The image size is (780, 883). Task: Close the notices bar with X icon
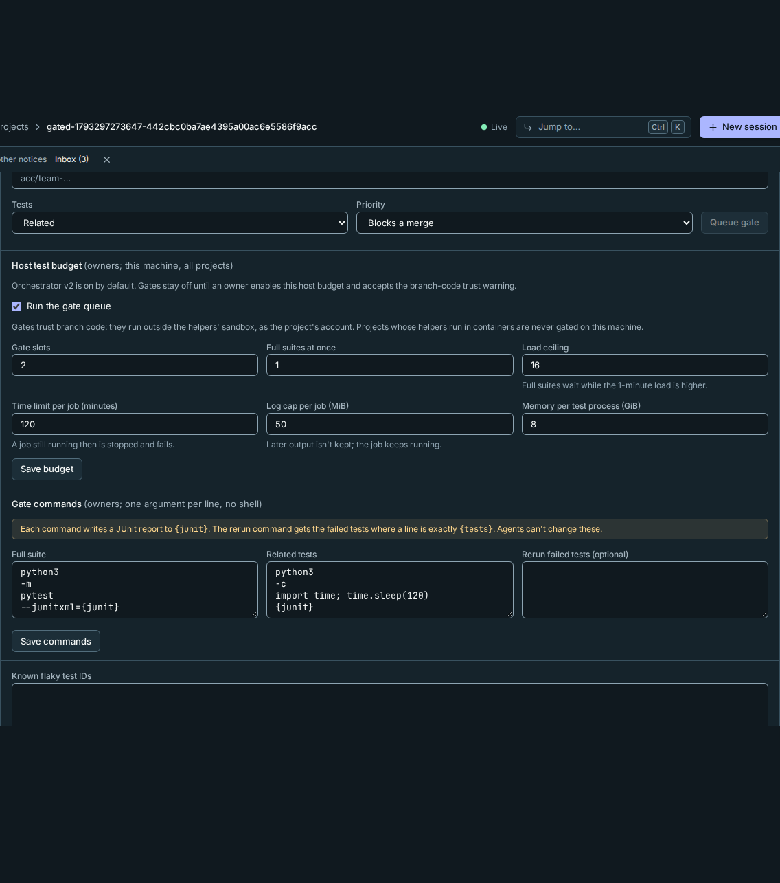click(x=106, y=159)
